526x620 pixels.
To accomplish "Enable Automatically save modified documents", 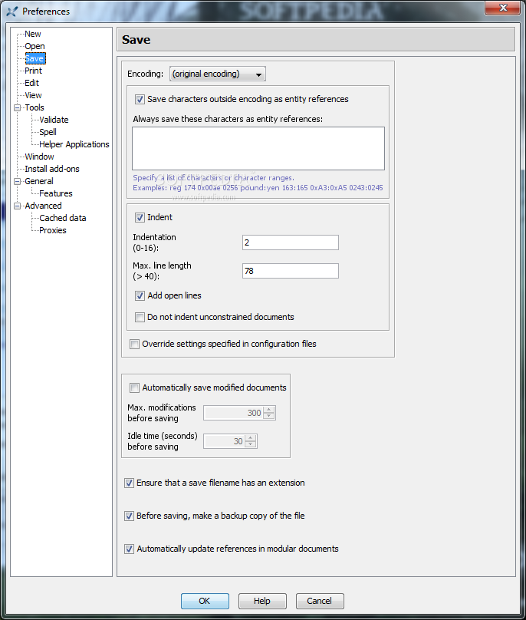I will tap(135, 388).
